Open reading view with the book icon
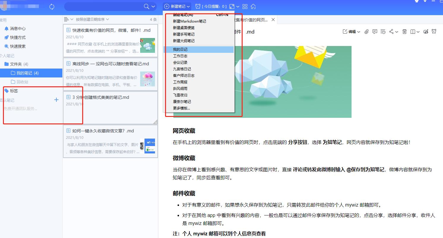Image resolution: width=443 pixels, height=238 pixels. click(x=412, y=32)
